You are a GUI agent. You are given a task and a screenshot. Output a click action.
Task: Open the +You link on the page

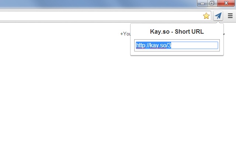[x=125, y=34]
